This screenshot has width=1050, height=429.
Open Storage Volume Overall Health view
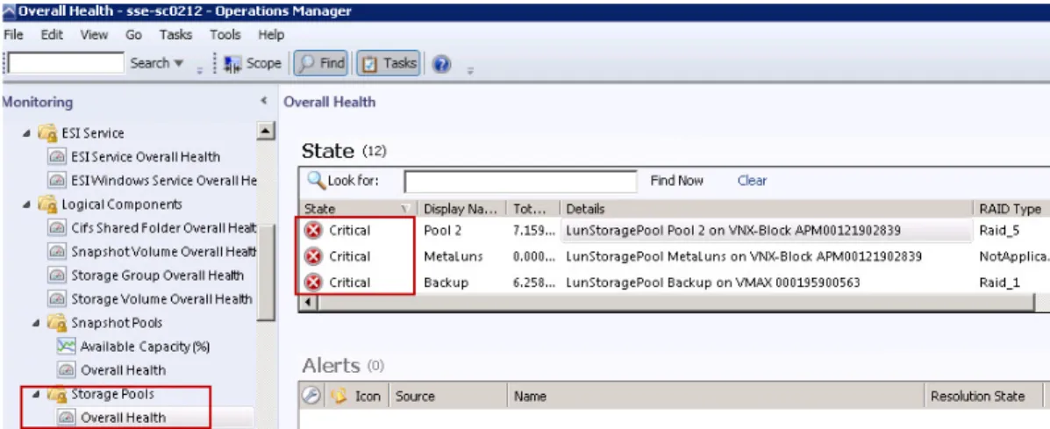tap(162, 299)
